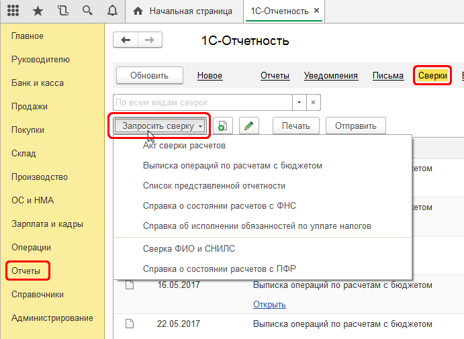
Task: Select Выписка операций row dated 16.05.2017
Action: coord(342,285)
